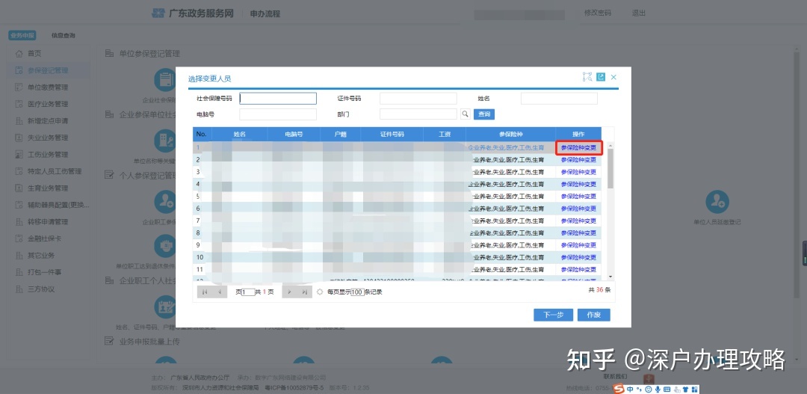Click 参保险种变更 link in row 8
The width and height of the screenshot is (807, 394).
pos(578,233)
